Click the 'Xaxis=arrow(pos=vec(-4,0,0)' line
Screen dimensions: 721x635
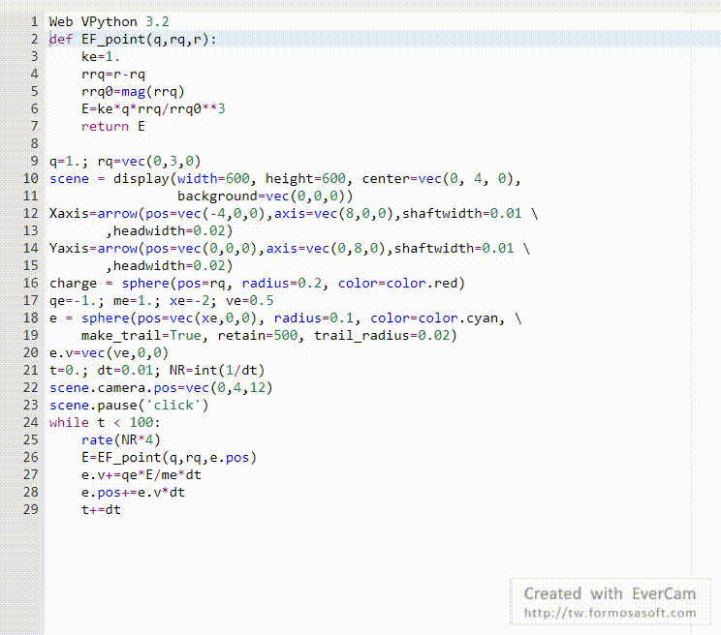click(294, 214)
